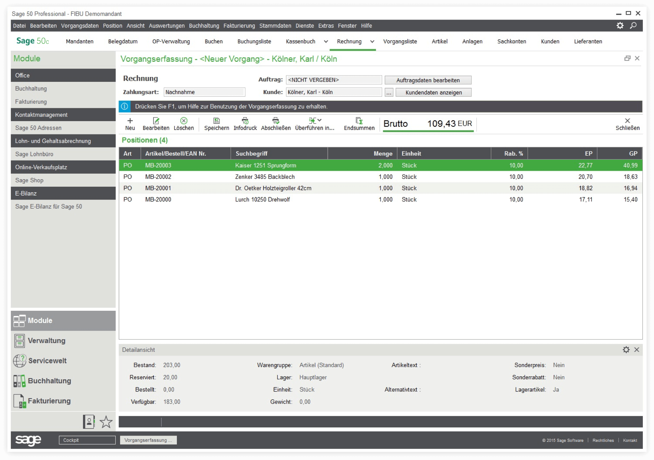Switch to the Vorgangsliste tab

(400, 41)
